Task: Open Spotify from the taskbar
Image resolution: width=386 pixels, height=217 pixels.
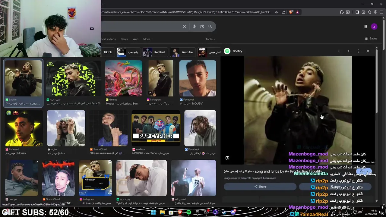Action: coord(189,212)
